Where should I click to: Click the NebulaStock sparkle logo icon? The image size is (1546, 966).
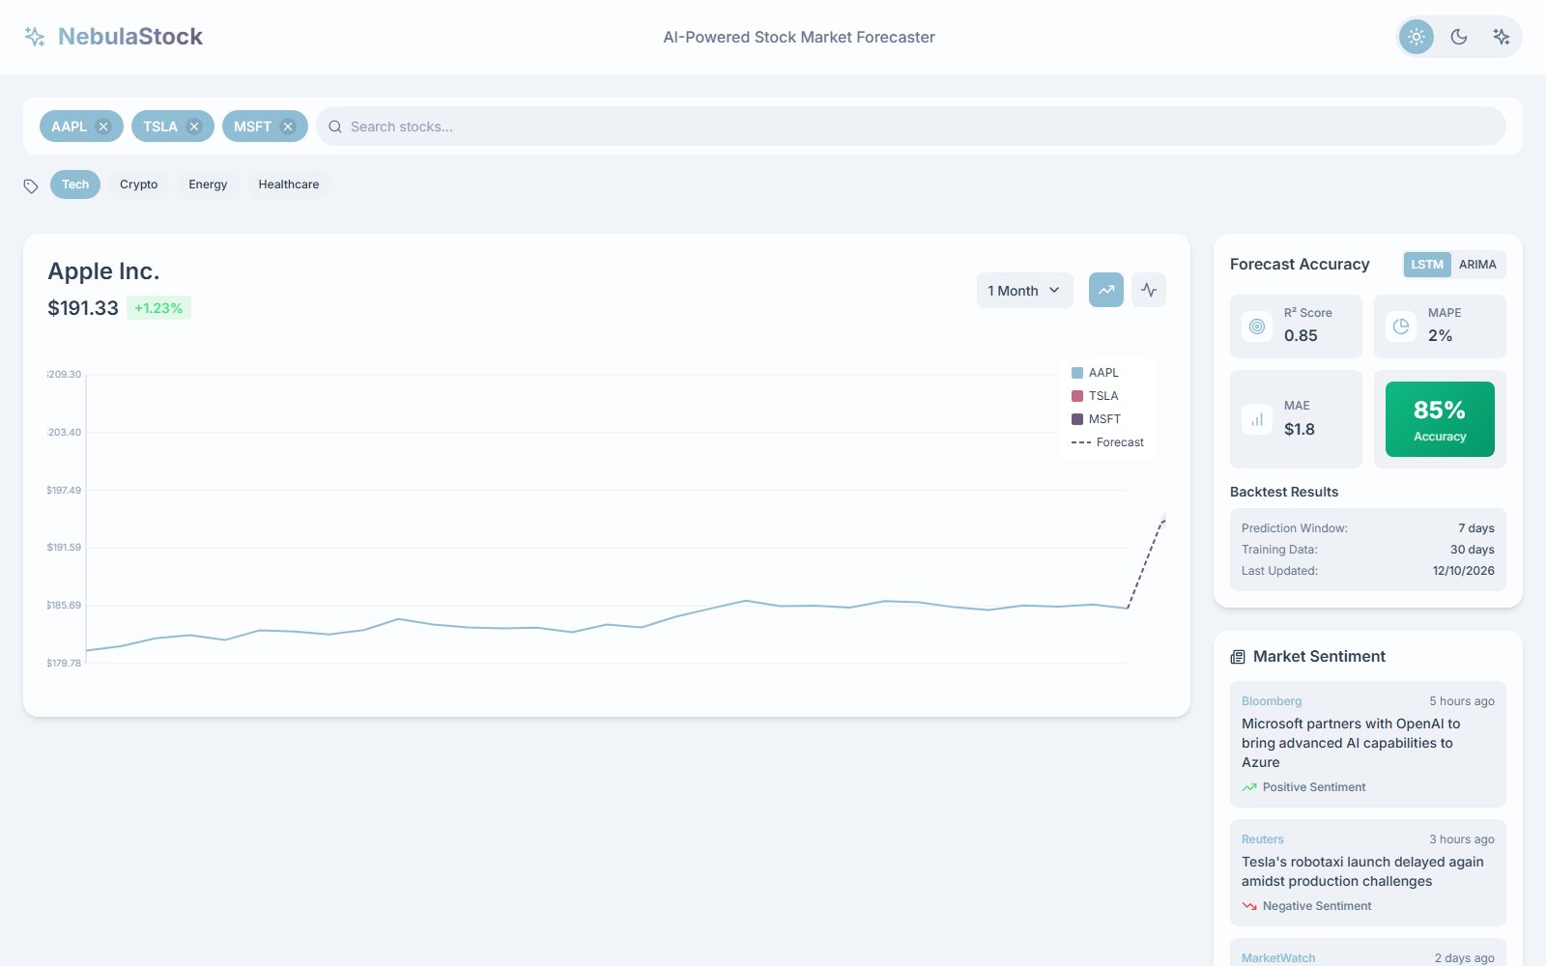[35, 37]
